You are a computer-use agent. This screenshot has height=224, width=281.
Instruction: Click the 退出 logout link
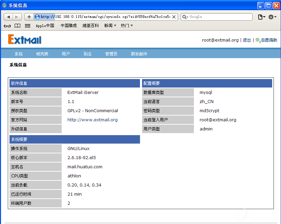coord(247,40)
